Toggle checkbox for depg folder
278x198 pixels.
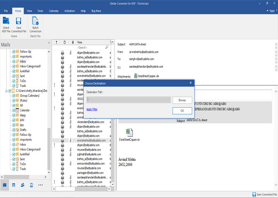pos(14,115)
